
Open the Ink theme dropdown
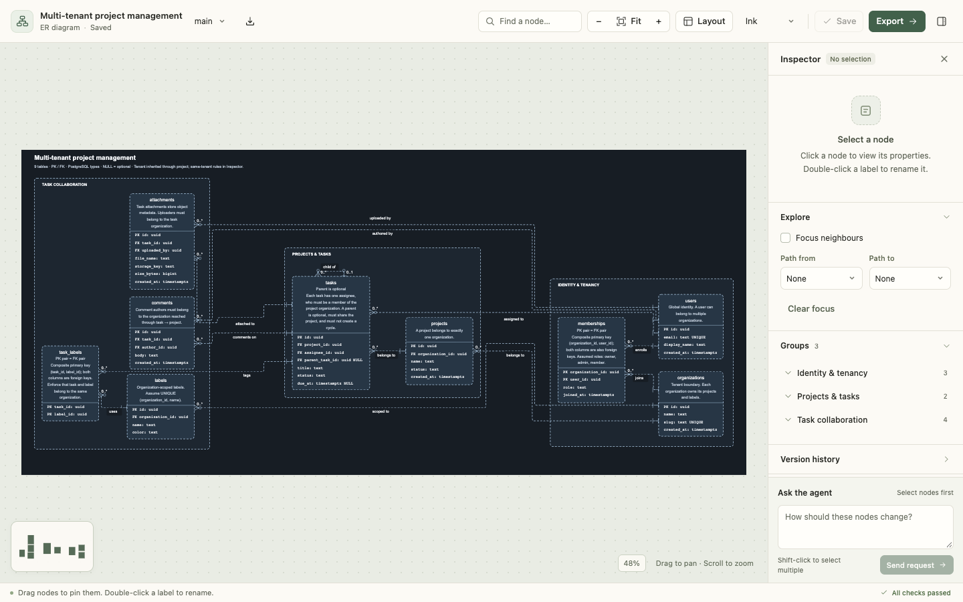point(770,21)
